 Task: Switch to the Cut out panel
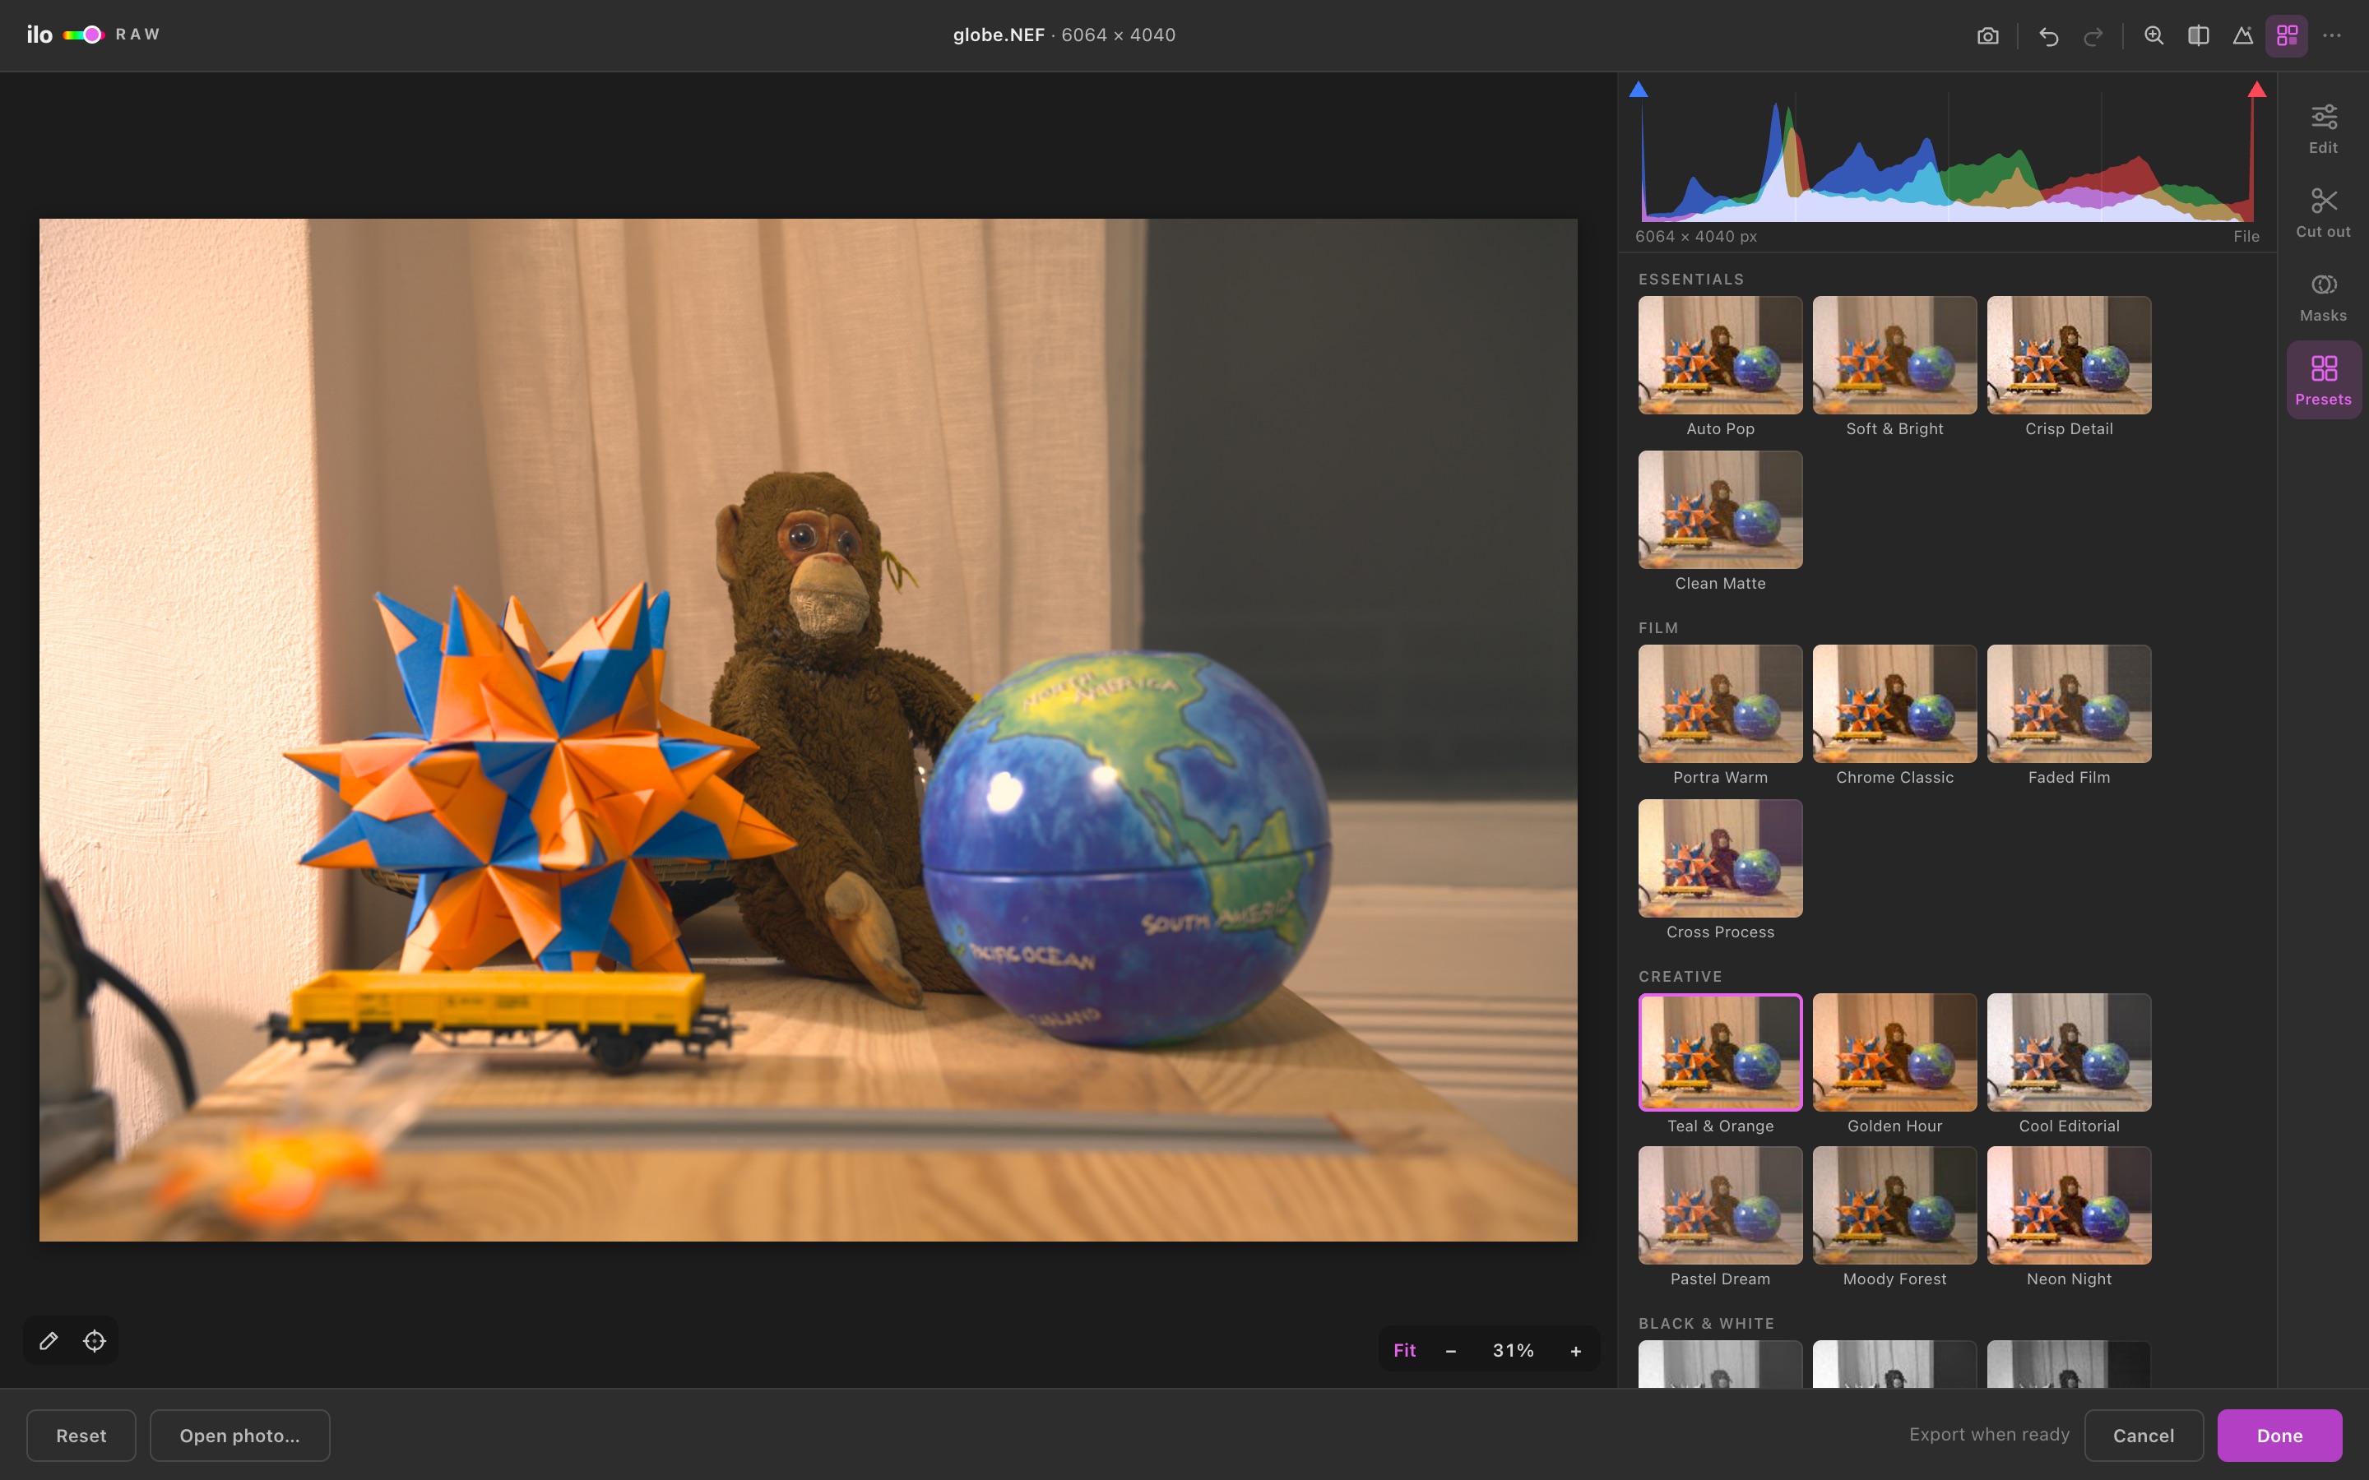2323,212
